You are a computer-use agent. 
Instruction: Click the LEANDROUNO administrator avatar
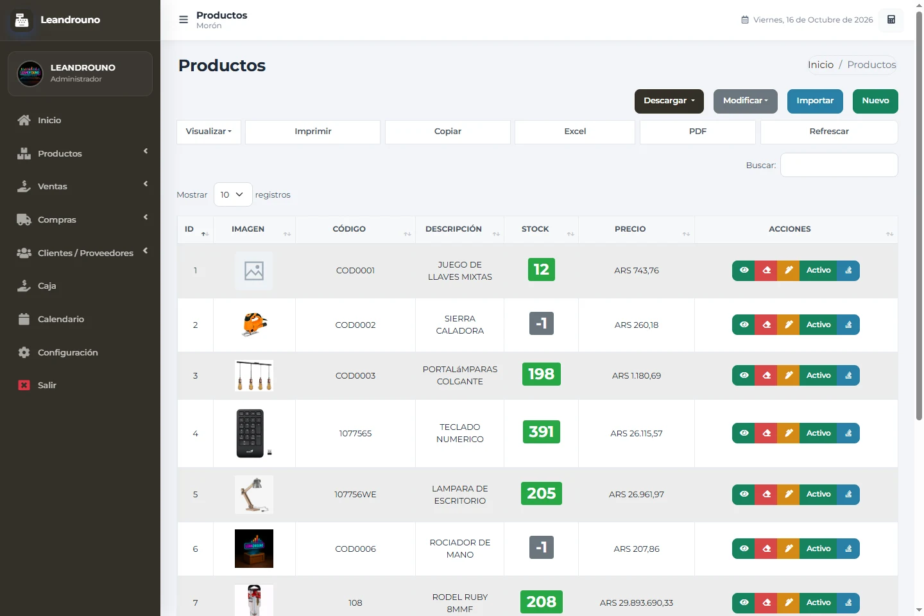pos(30,74)
